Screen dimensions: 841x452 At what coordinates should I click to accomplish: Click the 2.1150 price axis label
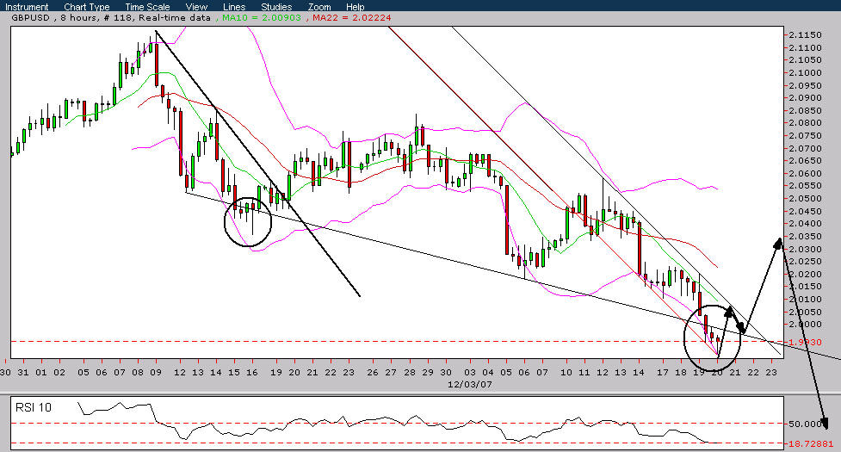(805, 34)
